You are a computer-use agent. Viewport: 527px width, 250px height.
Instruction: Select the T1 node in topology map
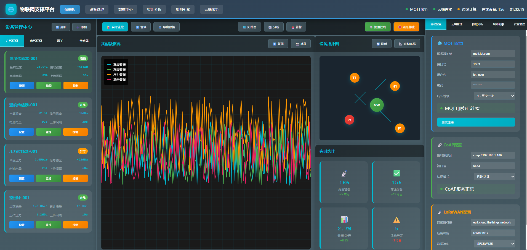click(354, 78)
